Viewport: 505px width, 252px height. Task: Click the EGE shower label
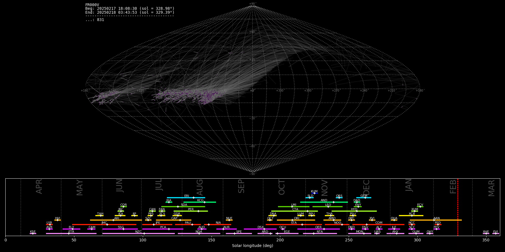(287, 232)
